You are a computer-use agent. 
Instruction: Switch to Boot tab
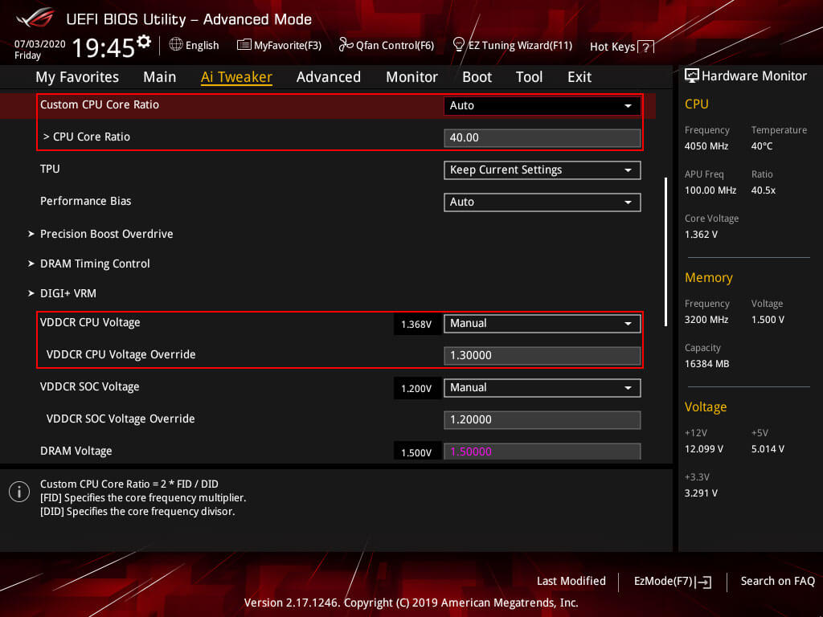[x=477, y=77]
